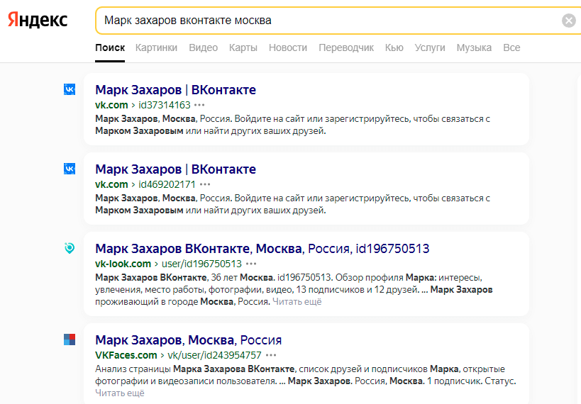Image resolution: width=581 pixels, height=404 pixels.
Task: Expand Читать ещё in the VKFaces.com snippet
Action: click(x=120, y=393)
